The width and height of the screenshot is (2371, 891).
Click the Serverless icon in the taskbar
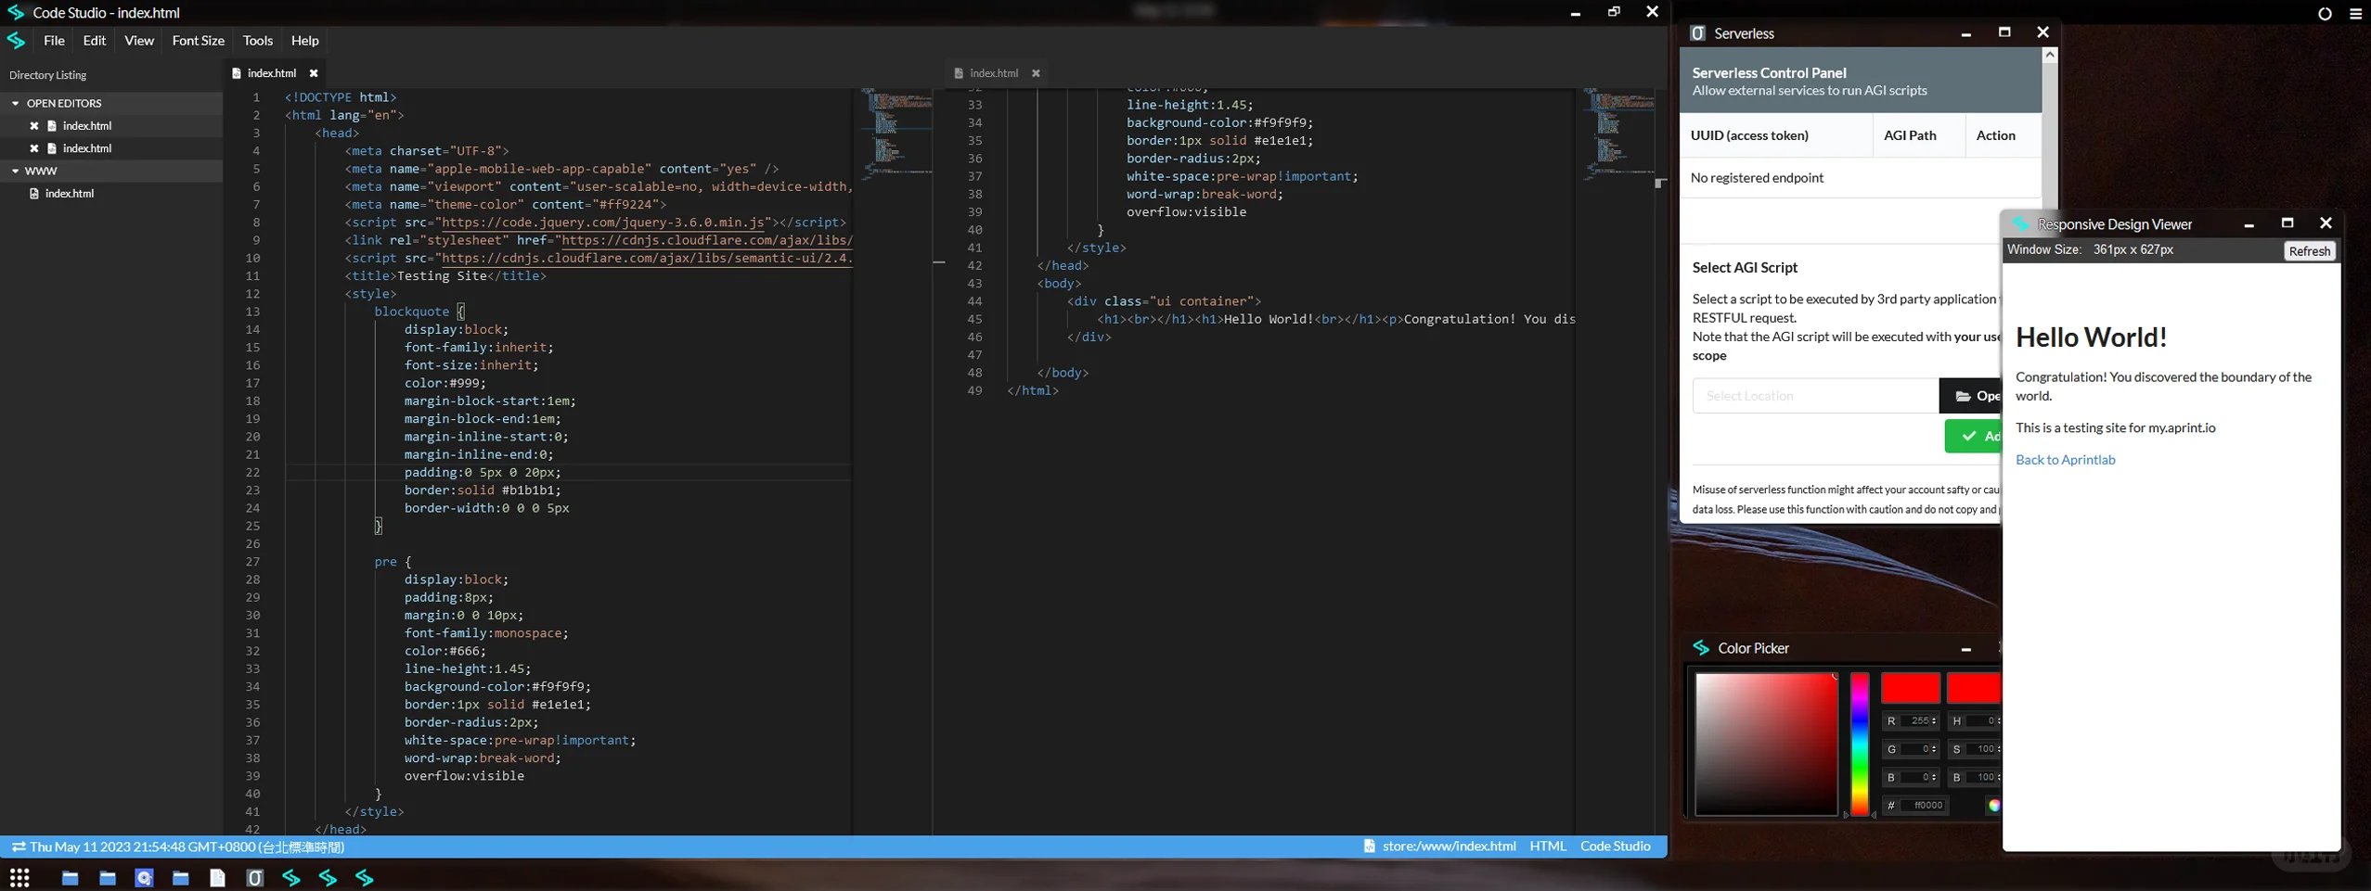[254, 877]
